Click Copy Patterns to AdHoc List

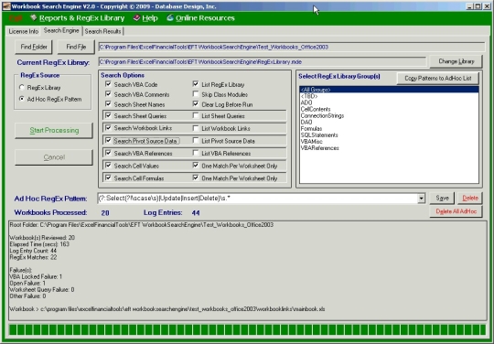click(x=438, y=78)
